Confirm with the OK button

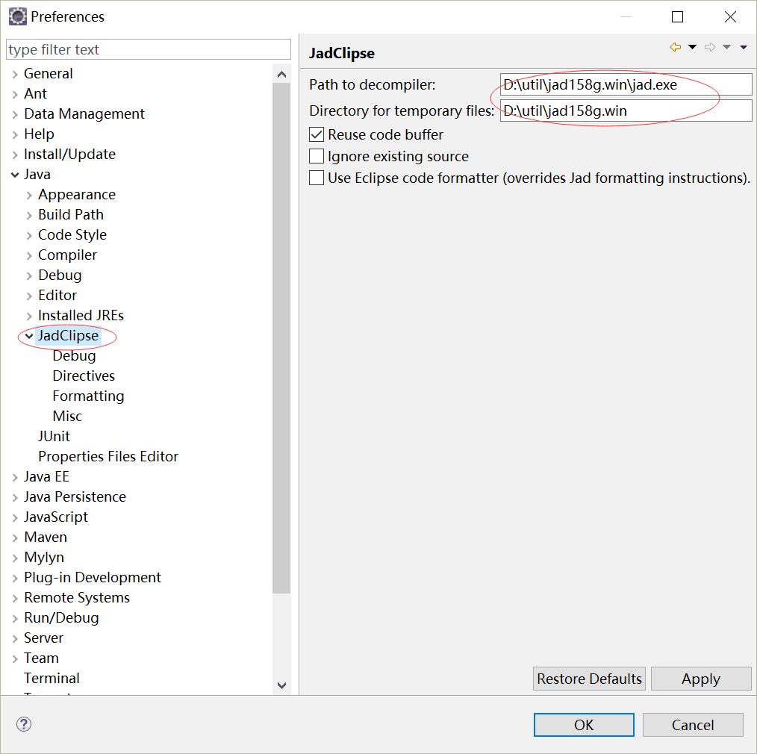pos(584,725)
